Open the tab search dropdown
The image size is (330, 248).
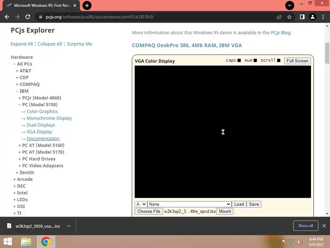pos(290,5)
